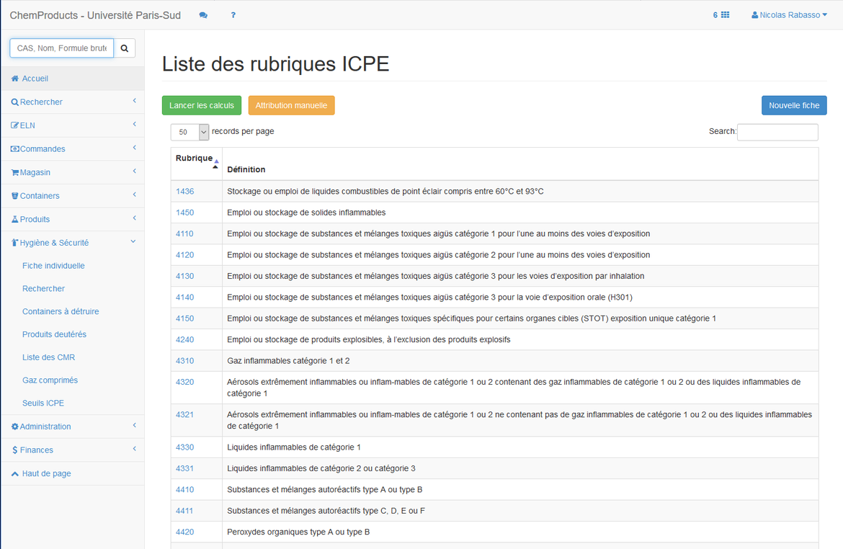843x549 pixels.
Task: Expand the ELN sidebar menu chevron
Action: pos(135,124)
